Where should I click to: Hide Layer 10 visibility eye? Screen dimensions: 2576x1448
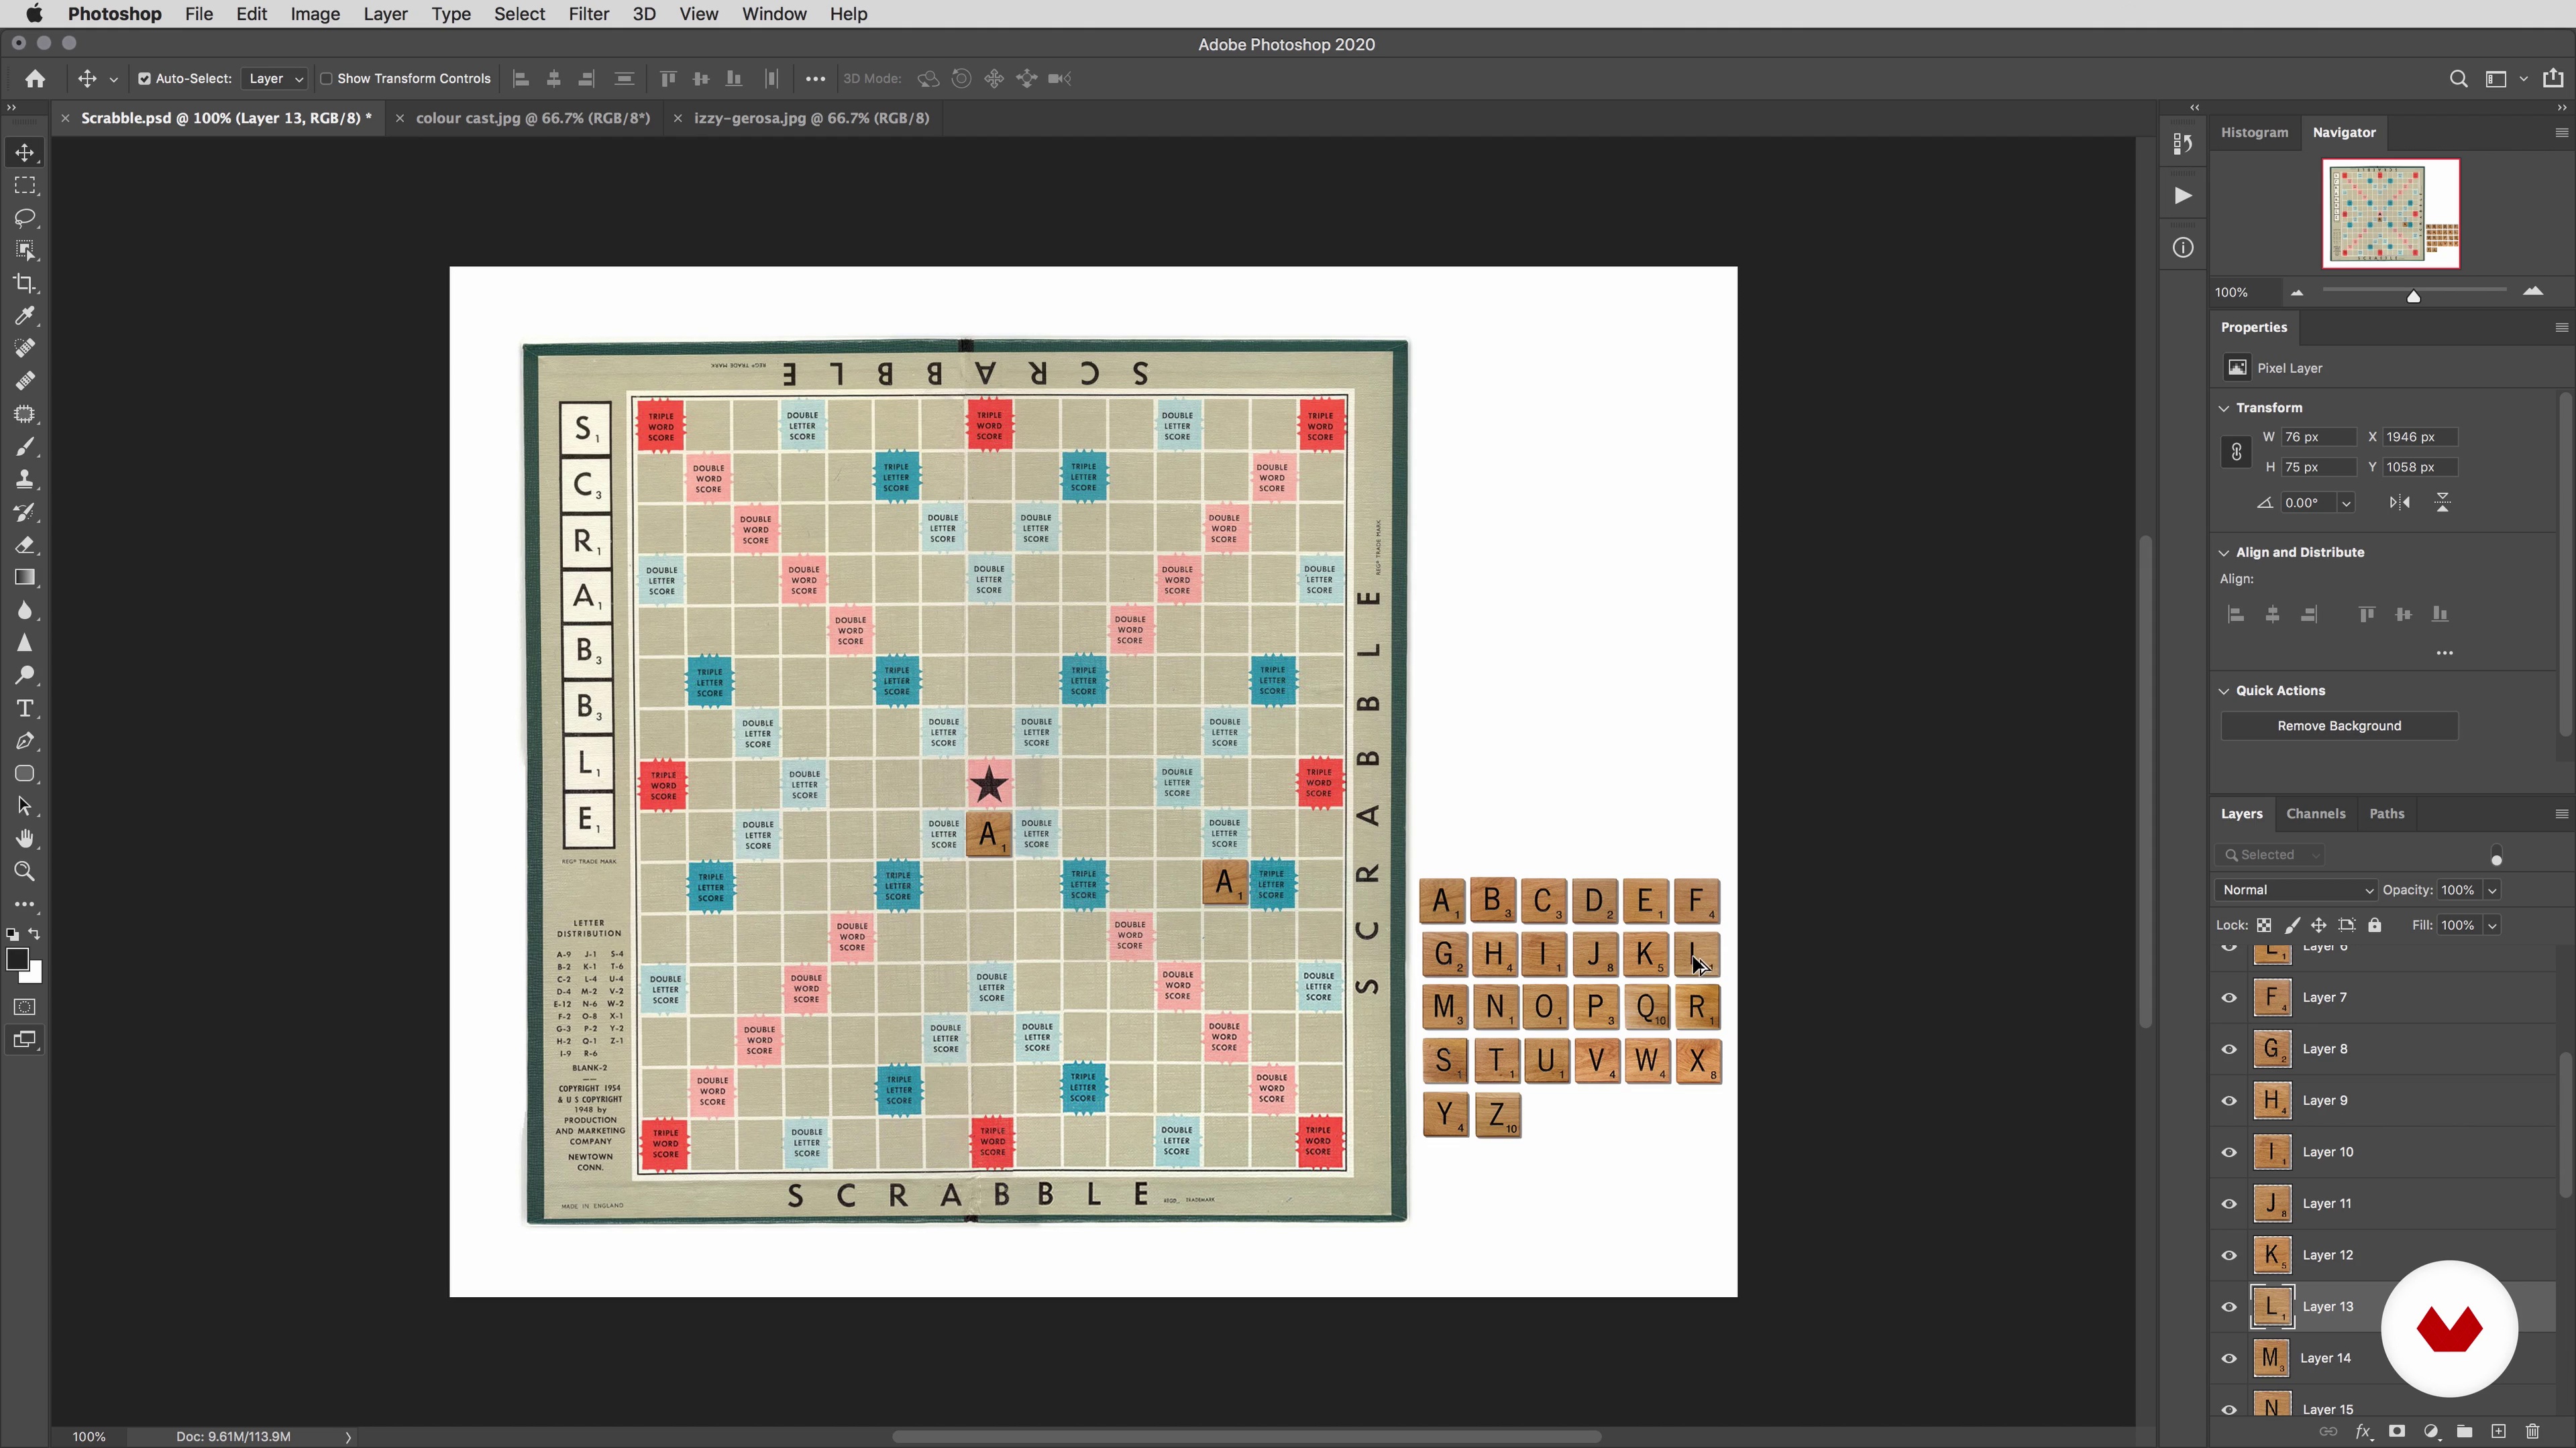click(2229, 1152)
